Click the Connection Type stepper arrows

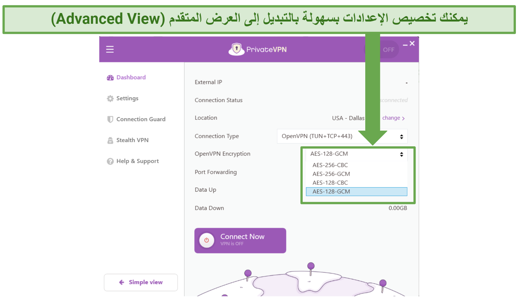coord(401,137)
